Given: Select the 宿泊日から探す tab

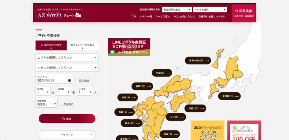Looking at the screenshot, I should tap(51, 45).
